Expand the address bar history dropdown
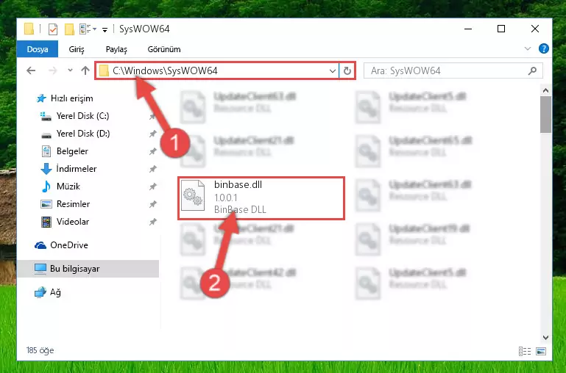This screenshot has height=373, width=566. coord(333,71)
